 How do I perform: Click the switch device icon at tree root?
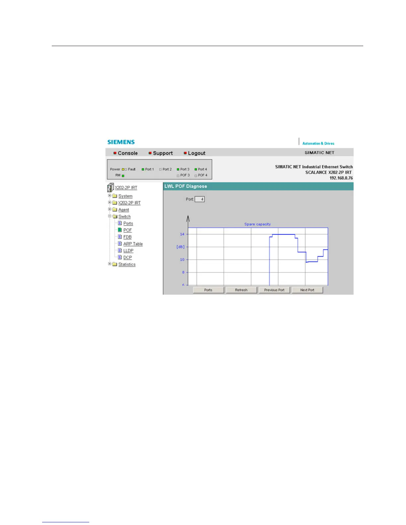coord(110,188)
